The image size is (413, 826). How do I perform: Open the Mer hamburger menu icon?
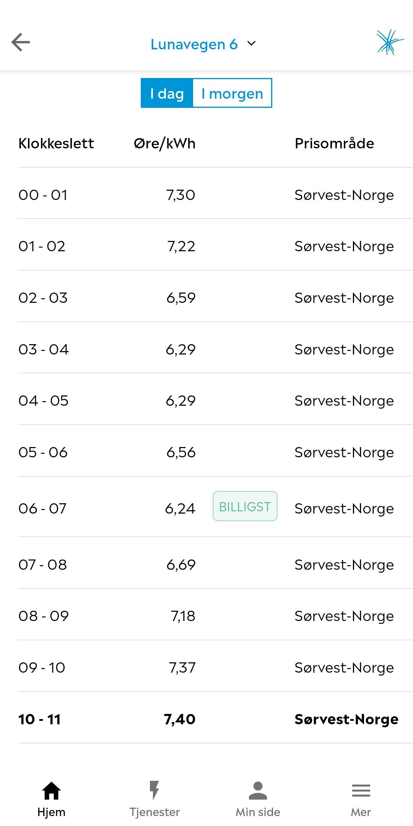[x=361, y=791]
